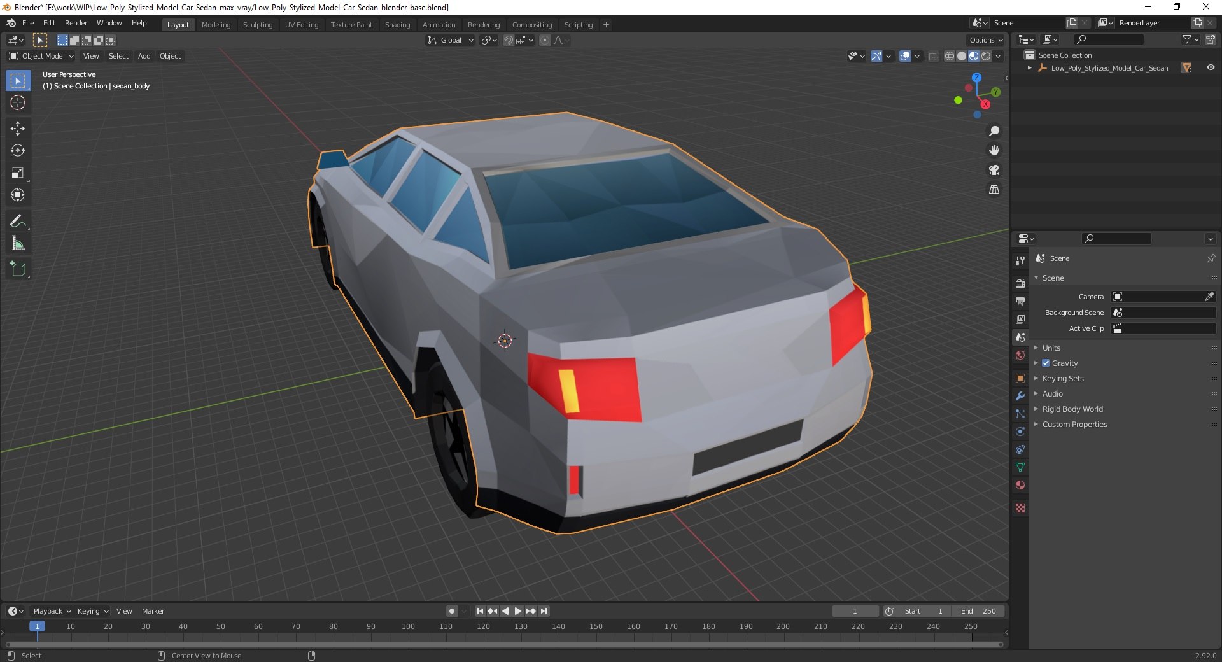Expand Low_Poly_Stylized_Model_Car_Sedan tree item
The height and width of the screenshot is (662, 1222).
1030,67
